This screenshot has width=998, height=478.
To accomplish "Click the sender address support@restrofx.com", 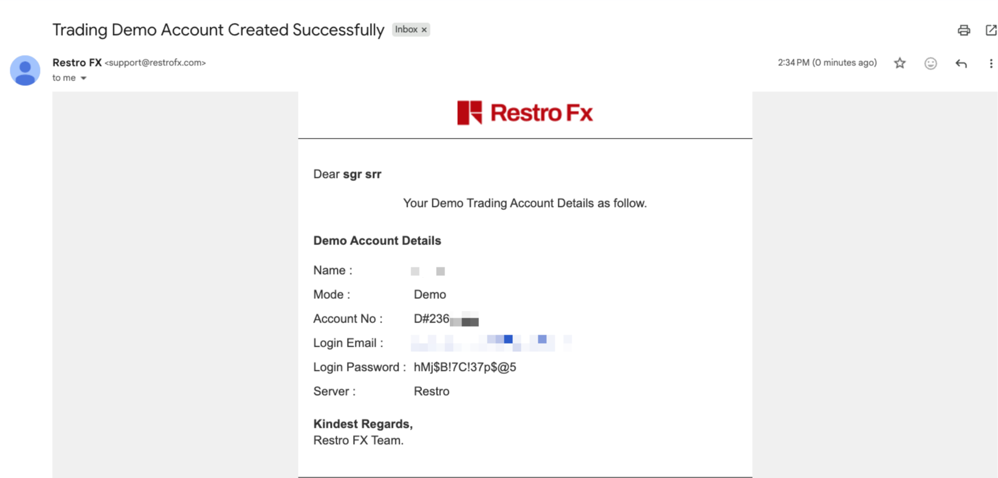I will [x=155, y=62].
